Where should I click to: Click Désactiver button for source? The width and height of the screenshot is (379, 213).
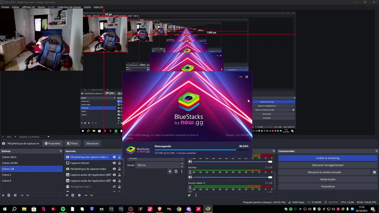tap(92, 143)
